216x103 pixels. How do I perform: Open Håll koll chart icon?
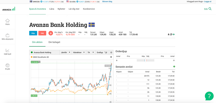pos(8,50)
